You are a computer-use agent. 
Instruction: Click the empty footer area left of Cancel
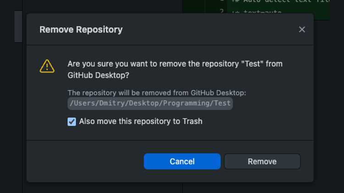point(85,161)
